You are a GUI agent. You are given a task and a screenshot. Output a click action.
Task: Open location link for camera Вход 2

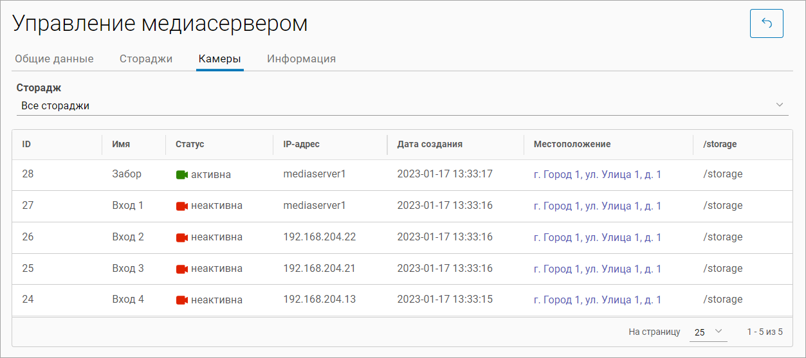tap(597, 237)
